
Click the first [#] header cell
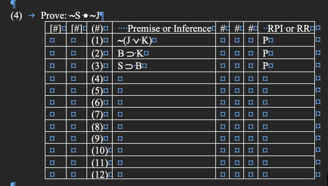pyautogui.click(x=56, y=28)
